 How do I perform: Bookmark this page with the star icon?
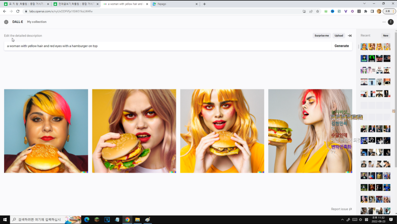coord(317,11)
